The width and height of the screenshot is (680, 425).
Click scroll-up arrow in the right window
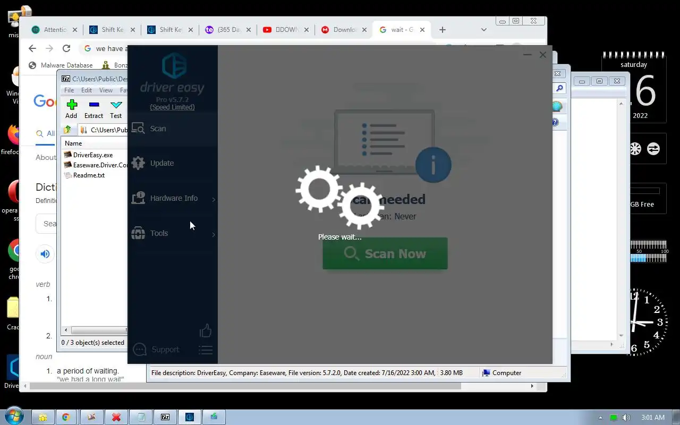(621, 104)
